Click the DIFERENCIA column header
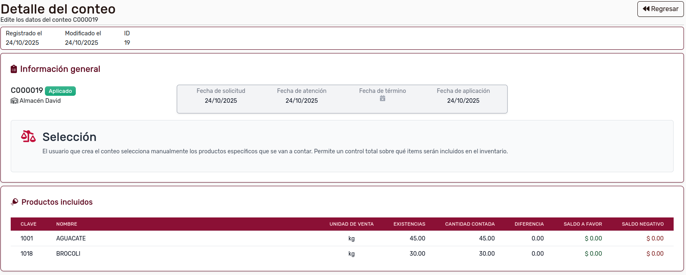 coord(529,224)
